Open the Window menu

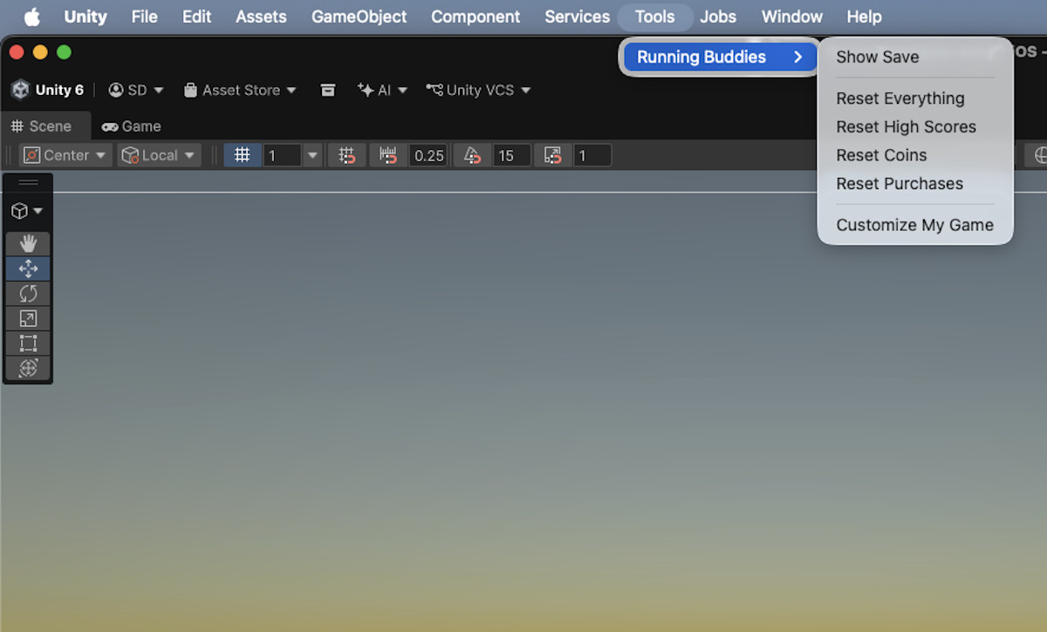tap(792, 17)
